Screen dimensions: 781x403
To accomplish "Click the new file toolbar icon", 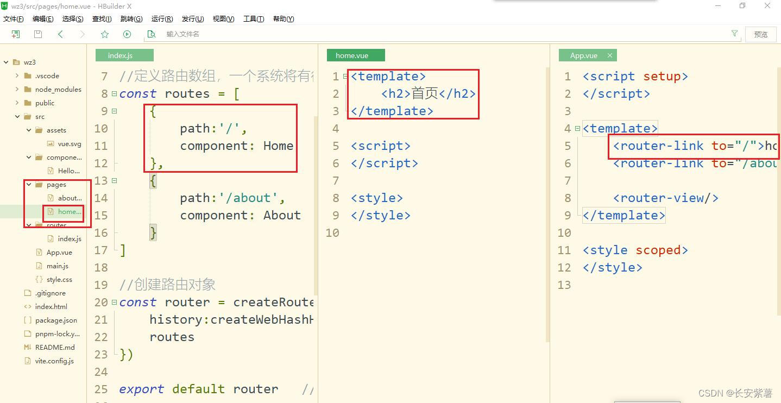I will point(16,34).
